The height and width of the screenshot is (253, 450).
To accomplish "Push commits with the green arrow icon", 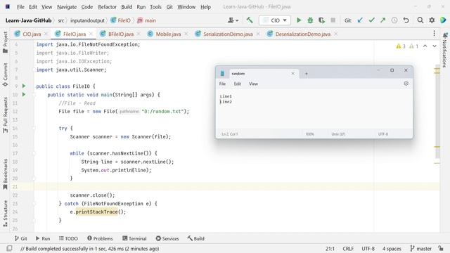I will click(382, 20).
